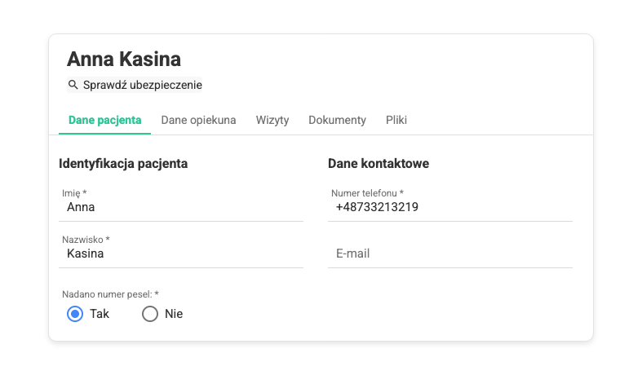The image size is (642, 375).
Task: Go to the Wizyty tab
Action: [x=272, y=120]
